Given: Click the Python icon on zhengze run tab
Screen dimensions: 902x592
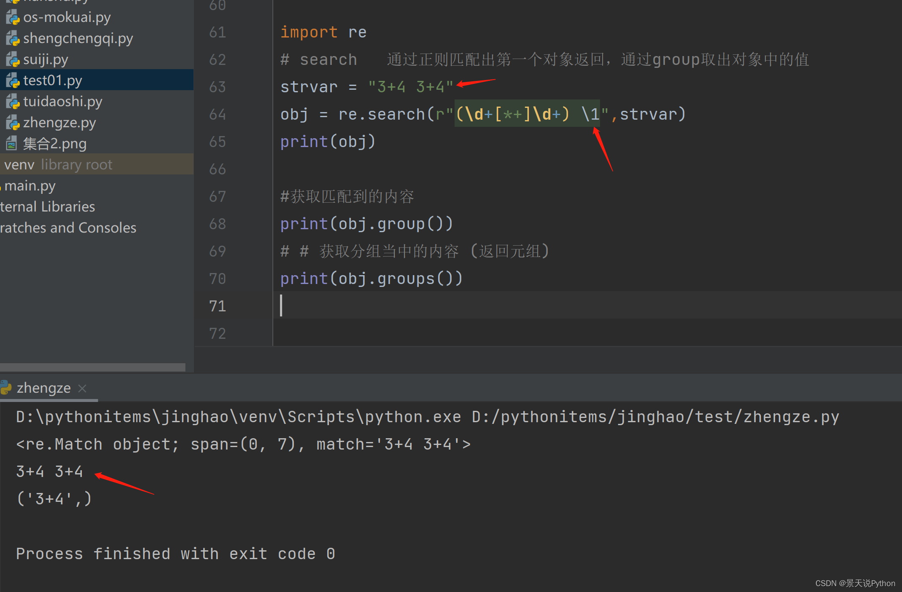Looking at the screenshot, I should tap(6, 388).
